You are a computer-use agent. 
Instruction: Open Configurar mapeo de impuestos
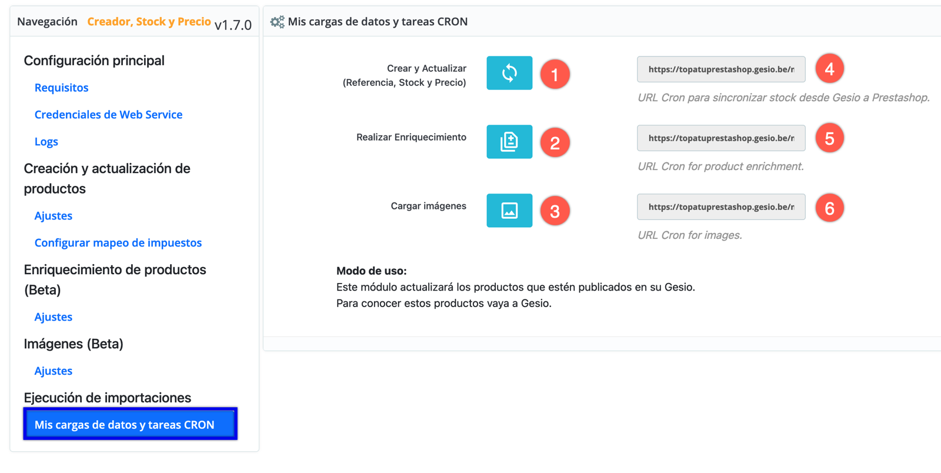(118, 243)
